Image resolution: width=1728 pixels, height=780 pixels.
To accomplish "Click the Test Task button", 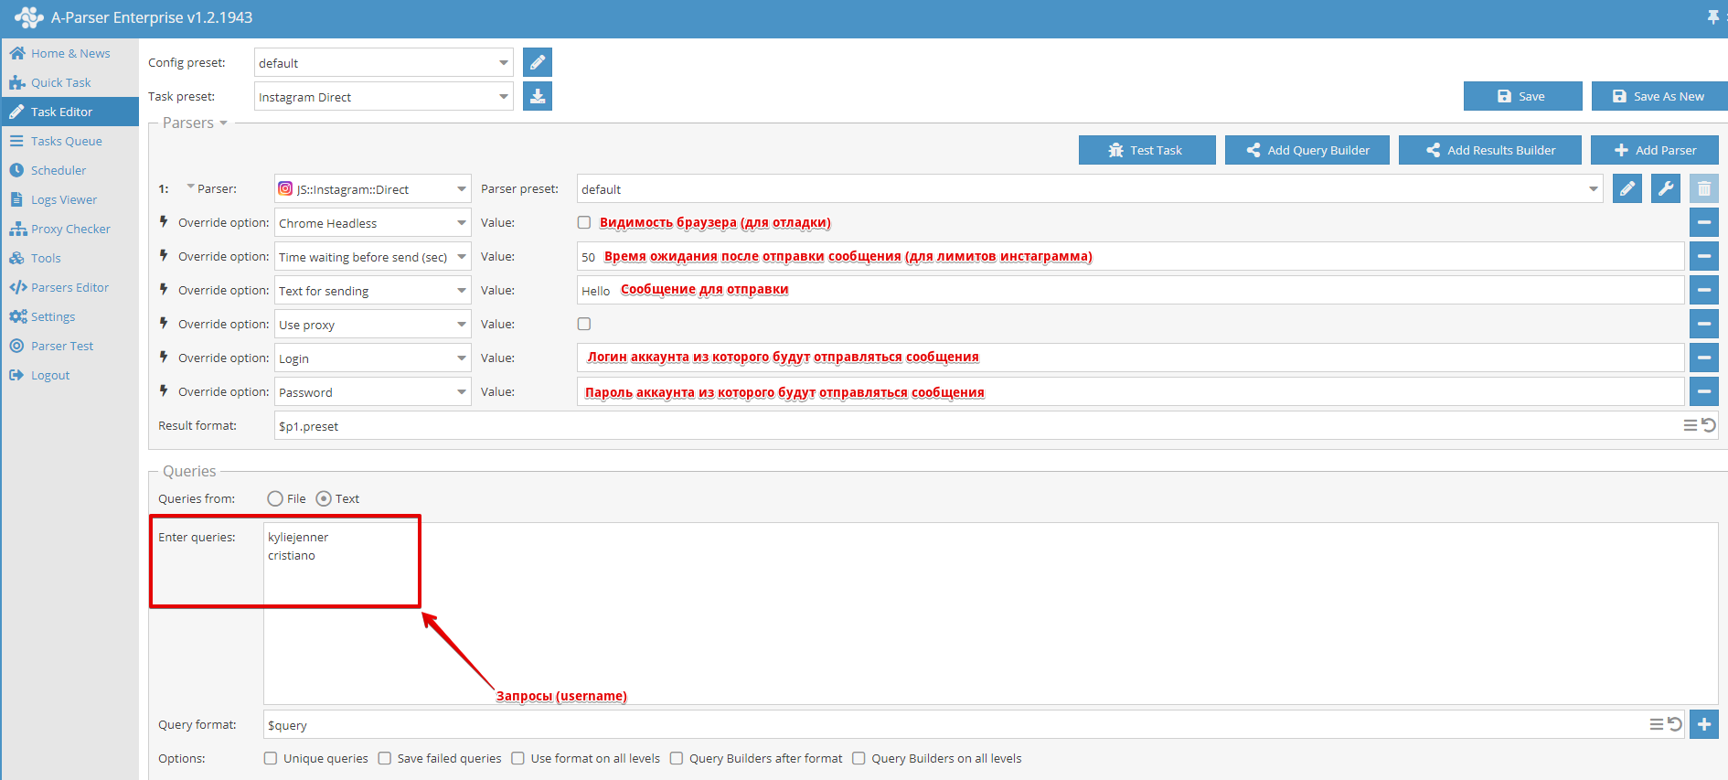I will pyautogui.click(x=1147, y=150).
